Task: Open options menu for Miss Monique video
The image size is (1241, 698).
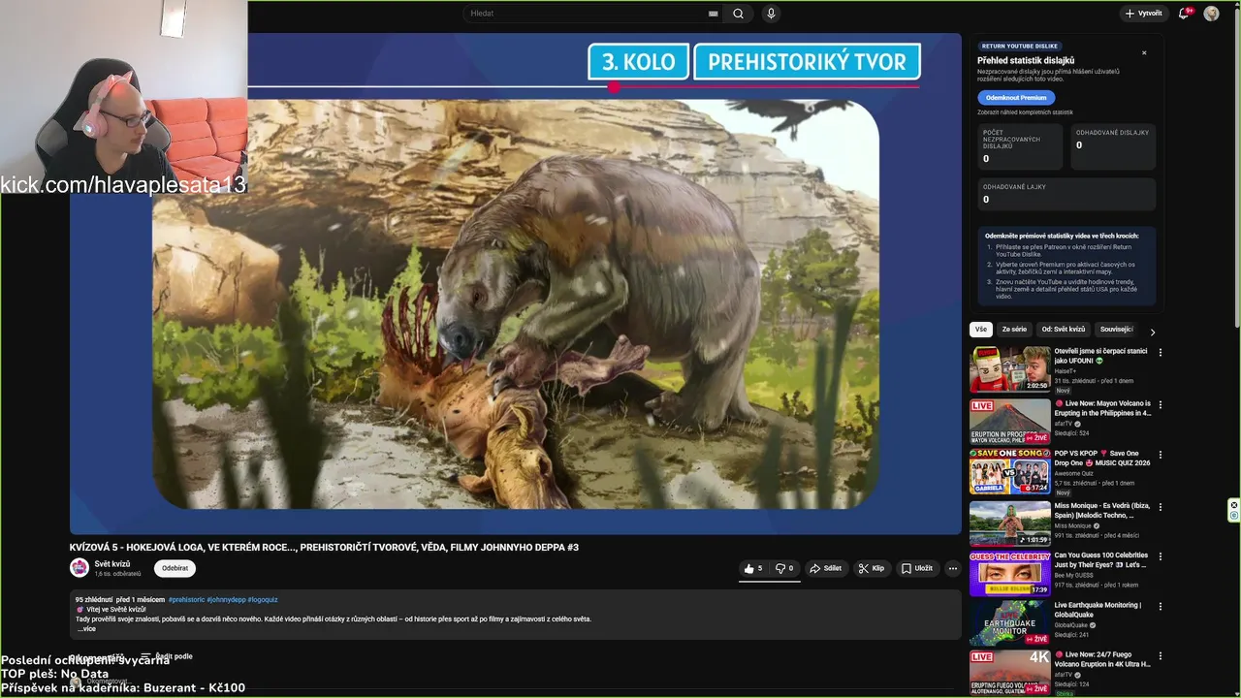Action: pyautogui.click(x=1161, y=507)
